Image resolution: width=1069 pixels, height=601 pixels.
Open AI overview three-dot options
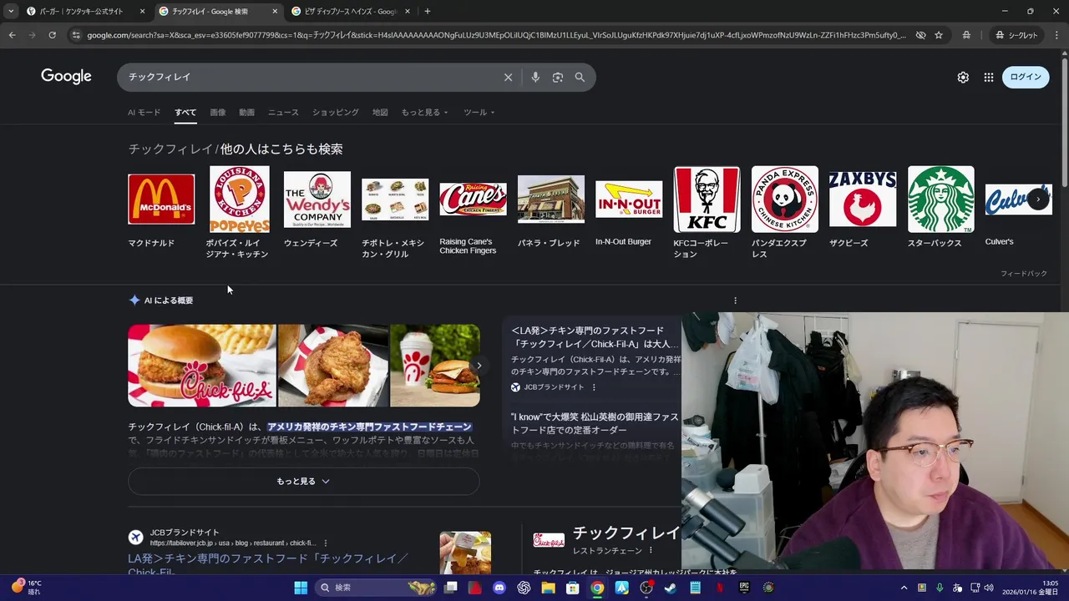click(x=735, y=300)
